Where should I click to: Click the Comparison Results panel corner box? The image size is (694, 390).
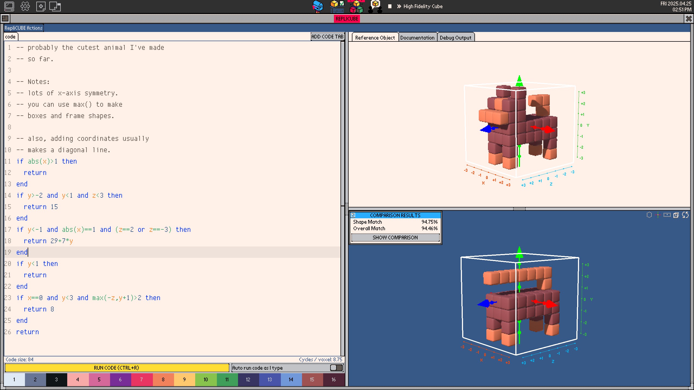[353, 215]
